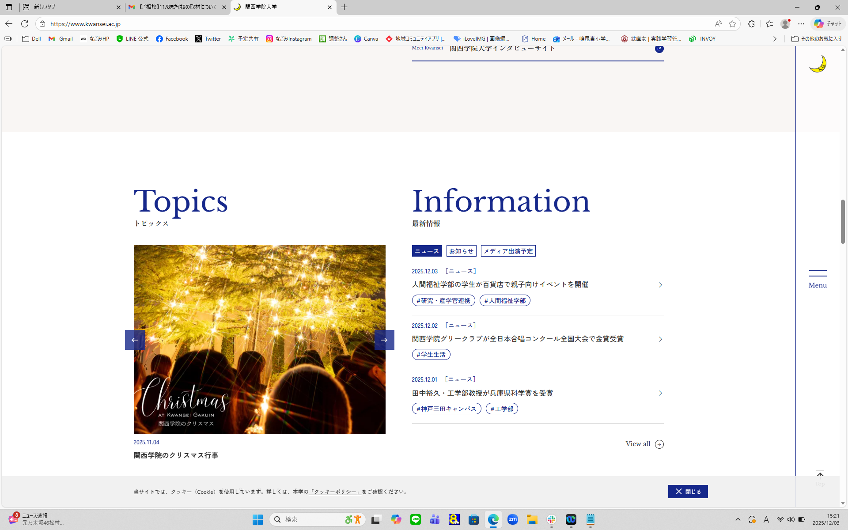Select the メディア出演予定 filter tab

508,251
